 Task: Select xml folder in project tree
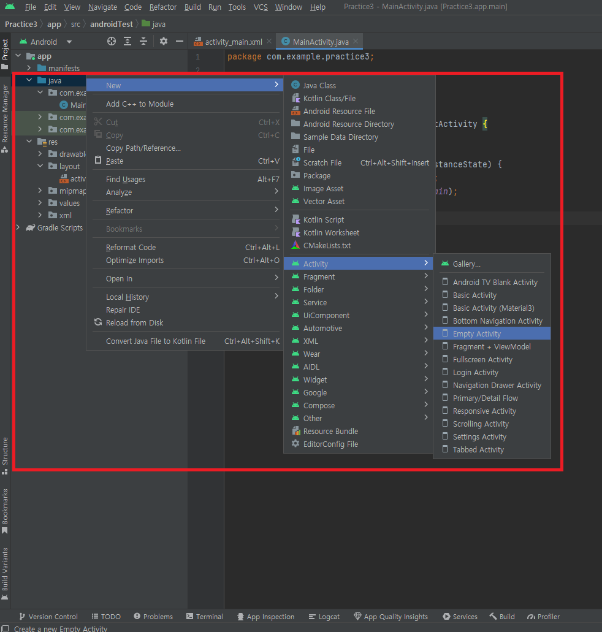(x=66, y=216)
